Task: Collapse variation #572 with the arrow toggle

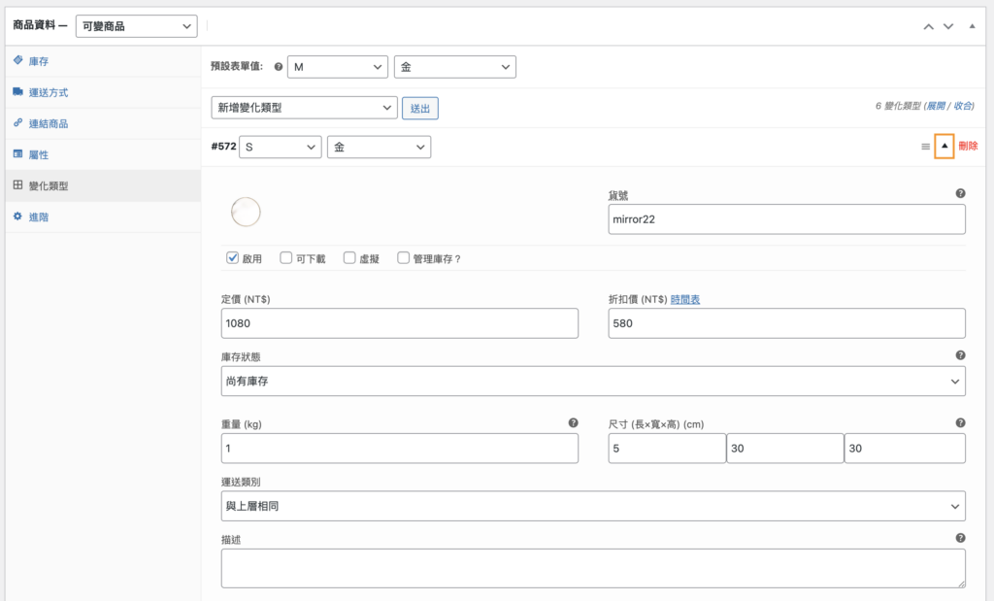Action: click(943, 147)
